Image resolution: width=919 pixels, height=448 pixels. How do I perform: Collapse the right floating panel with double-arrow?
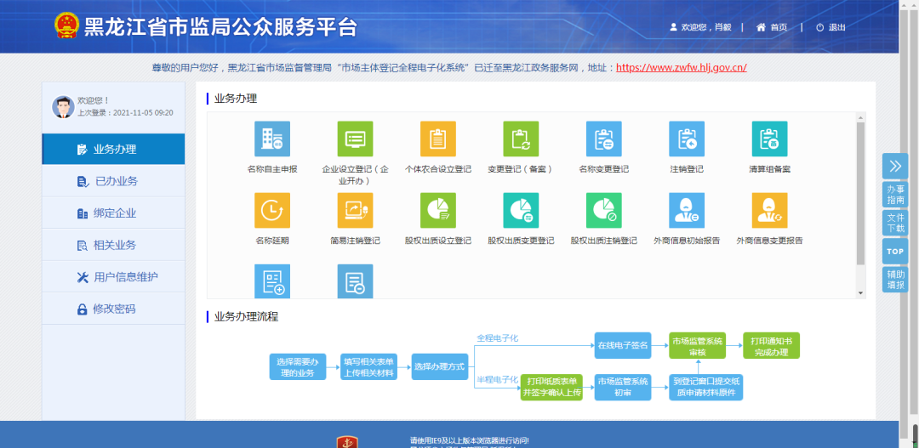point(895,166)
